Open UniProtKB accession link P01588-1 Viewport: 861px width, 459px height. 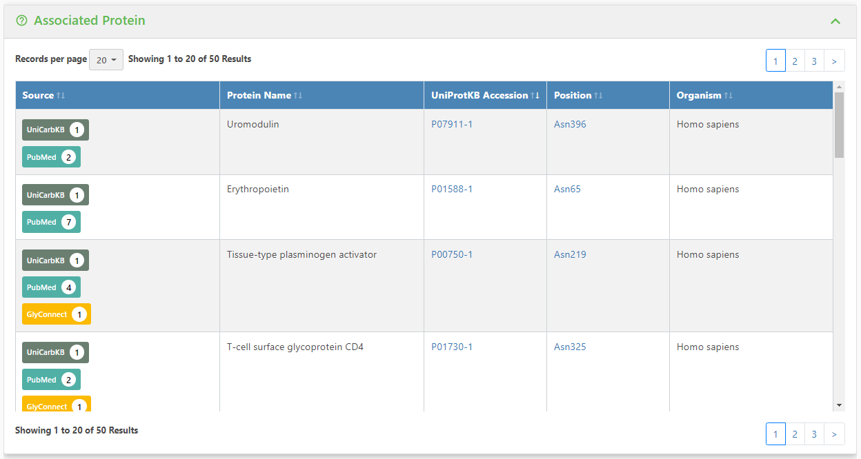click(x=452, y=189)
